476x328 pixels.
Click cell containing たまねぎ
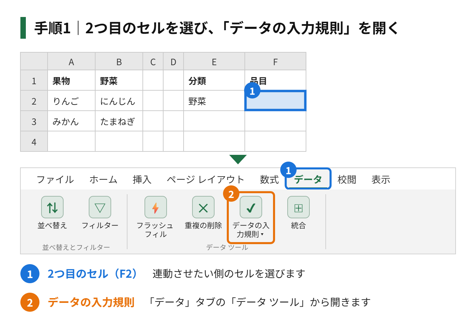click(x=119, y=121)
